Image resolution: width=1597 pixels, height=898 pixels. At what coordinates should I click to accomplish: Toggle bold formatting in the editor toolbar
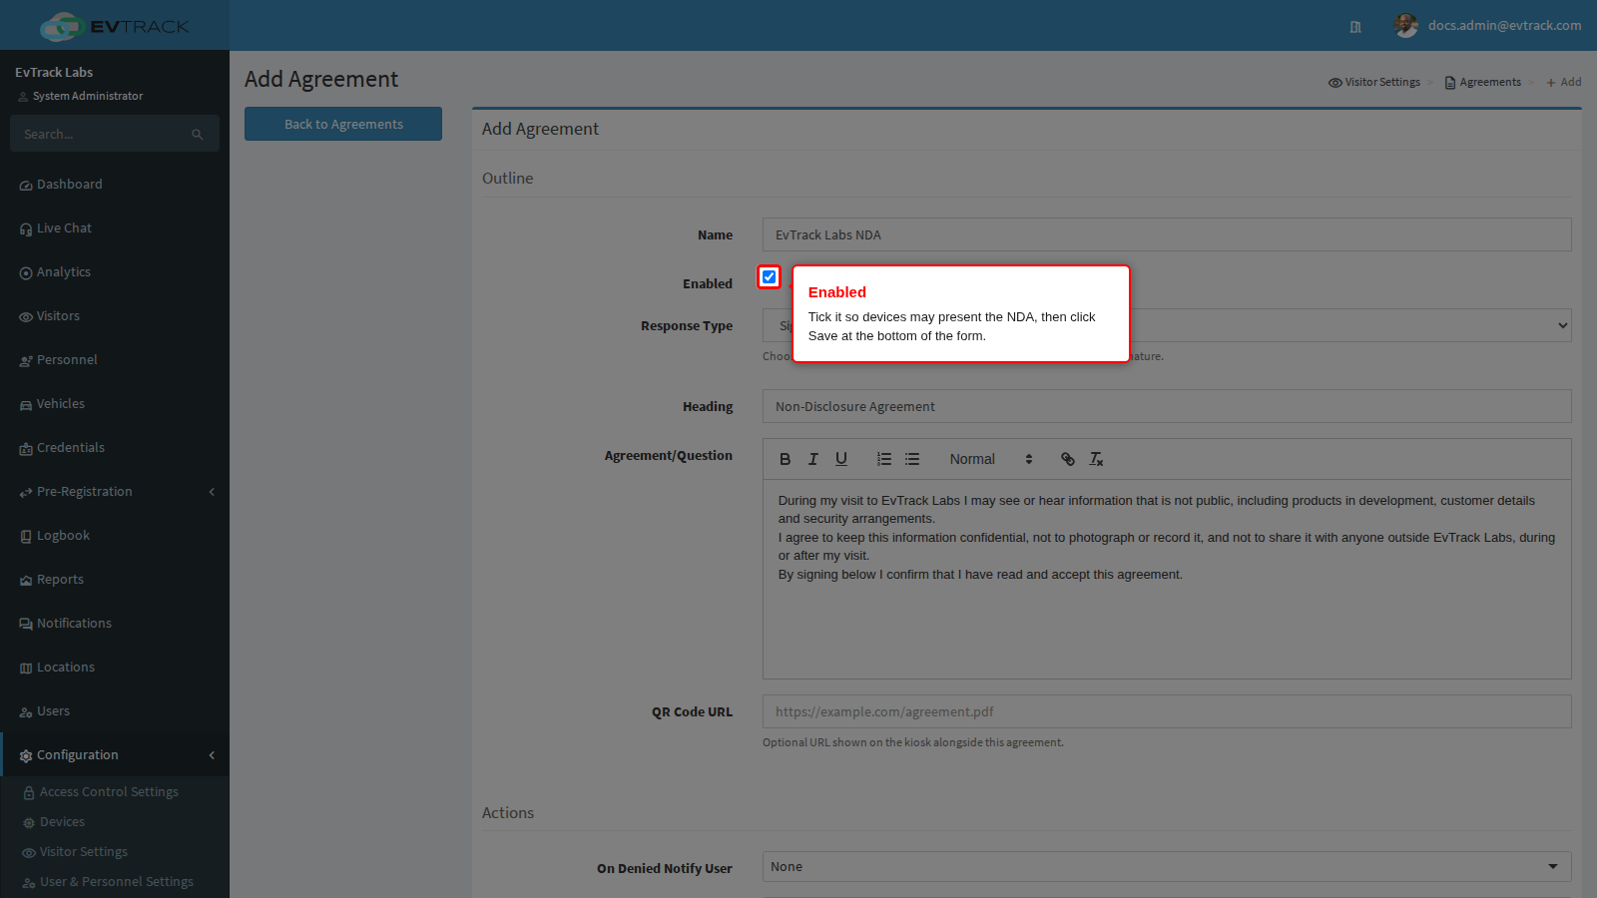point(786,459)
